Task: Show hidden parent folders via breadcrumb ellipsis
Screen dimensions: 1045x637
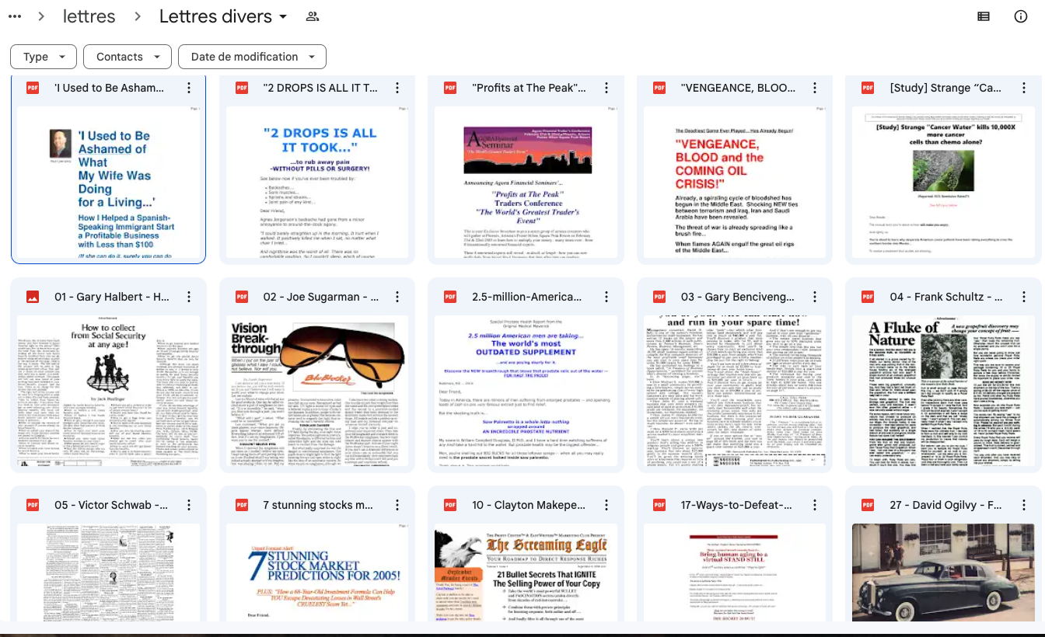Action: 15,16
